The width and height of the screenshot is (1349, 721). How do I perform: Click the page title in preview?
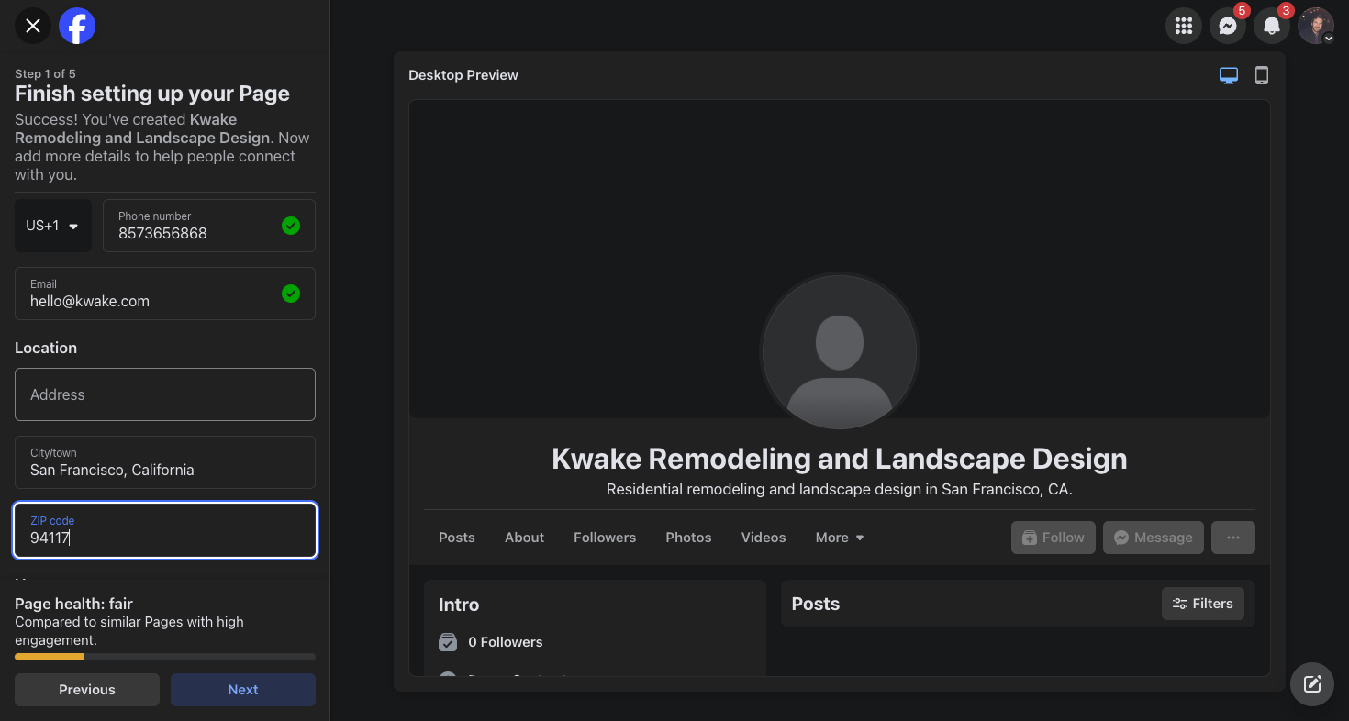tap(840, 459)
